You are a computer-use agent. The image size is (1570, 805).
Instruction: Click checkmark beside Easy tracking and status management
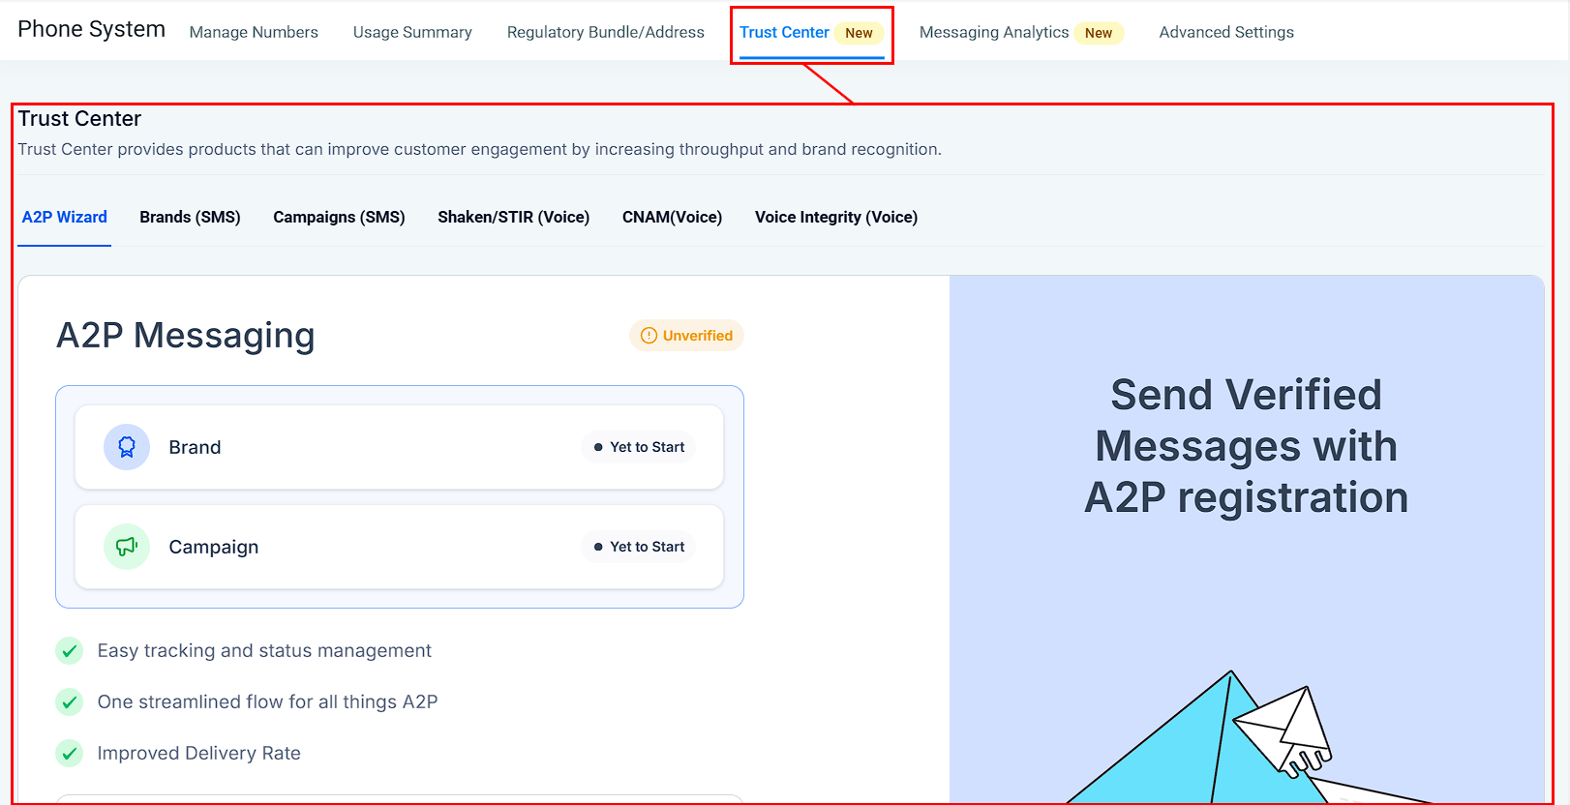tap(70, 651)
